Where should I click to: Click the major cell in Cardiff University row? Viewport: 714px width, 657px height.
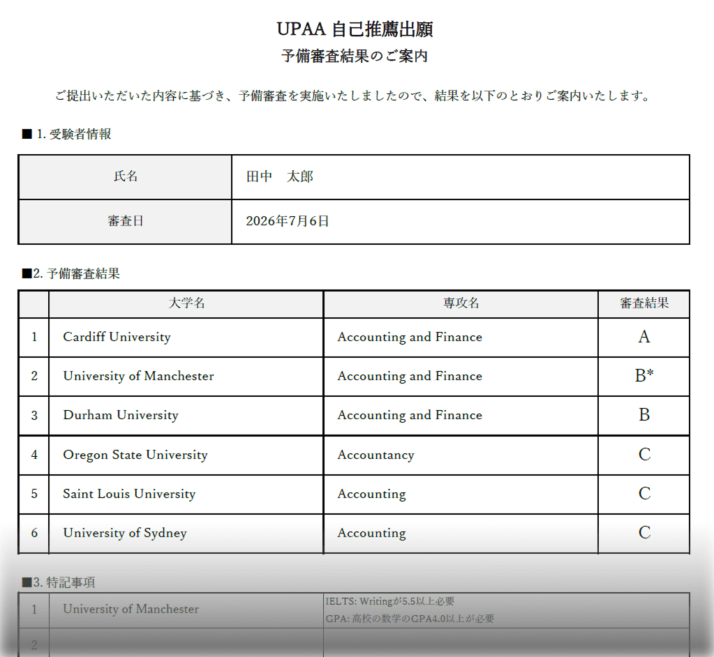click(461, 337)
